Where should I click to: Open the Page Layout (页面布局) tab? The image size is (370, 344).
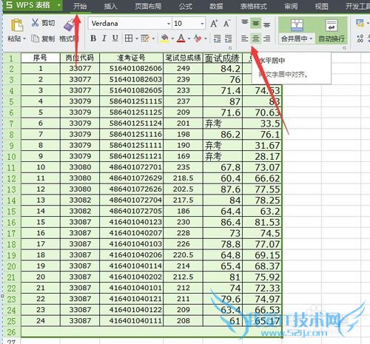[148, 6]
